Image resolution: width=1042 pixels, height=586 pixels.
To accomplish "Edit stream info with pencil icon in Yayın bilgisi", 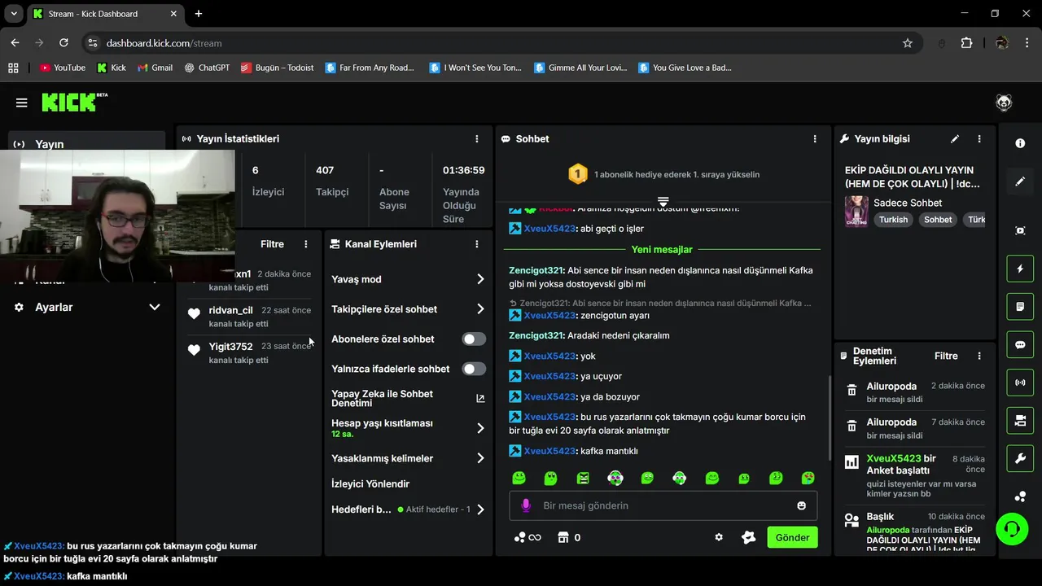I will coord(955,139).
